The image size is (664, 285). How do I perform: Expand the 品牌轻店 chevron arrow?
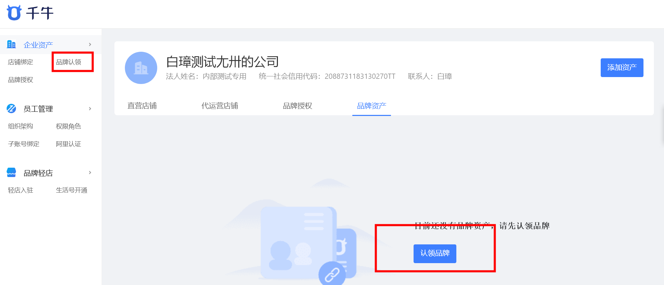coord(90,173)
